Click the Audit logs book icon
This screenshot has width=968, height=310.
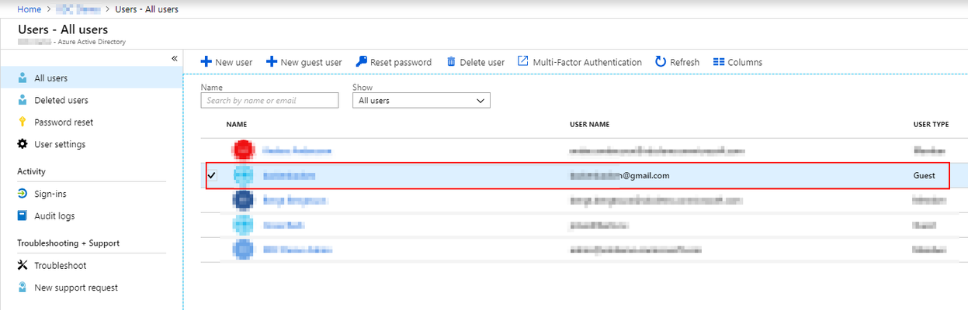(x=23, y=215)
